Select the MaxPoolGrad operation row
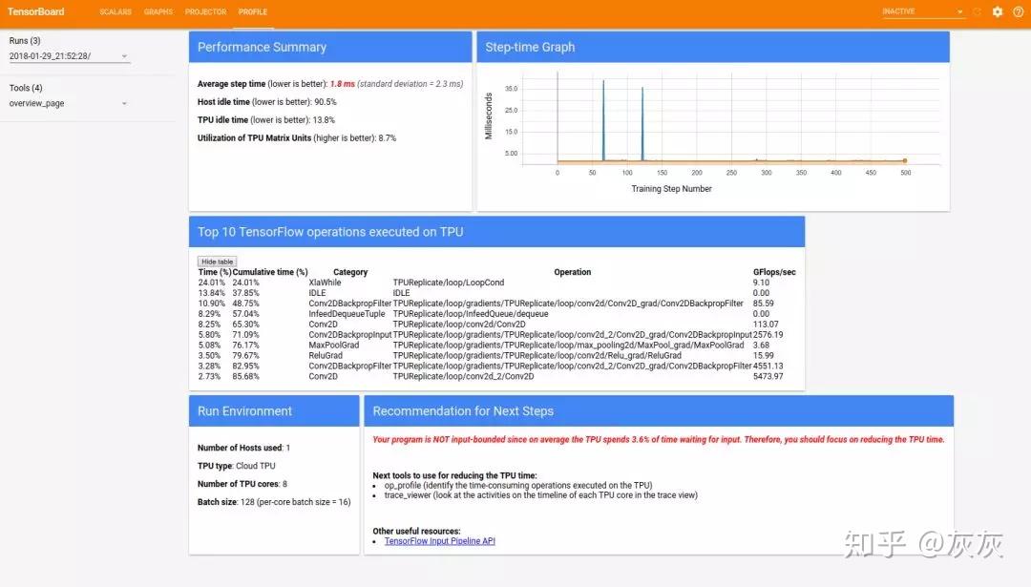Screen dimensions: 1031x587 (x=497, y=346)
